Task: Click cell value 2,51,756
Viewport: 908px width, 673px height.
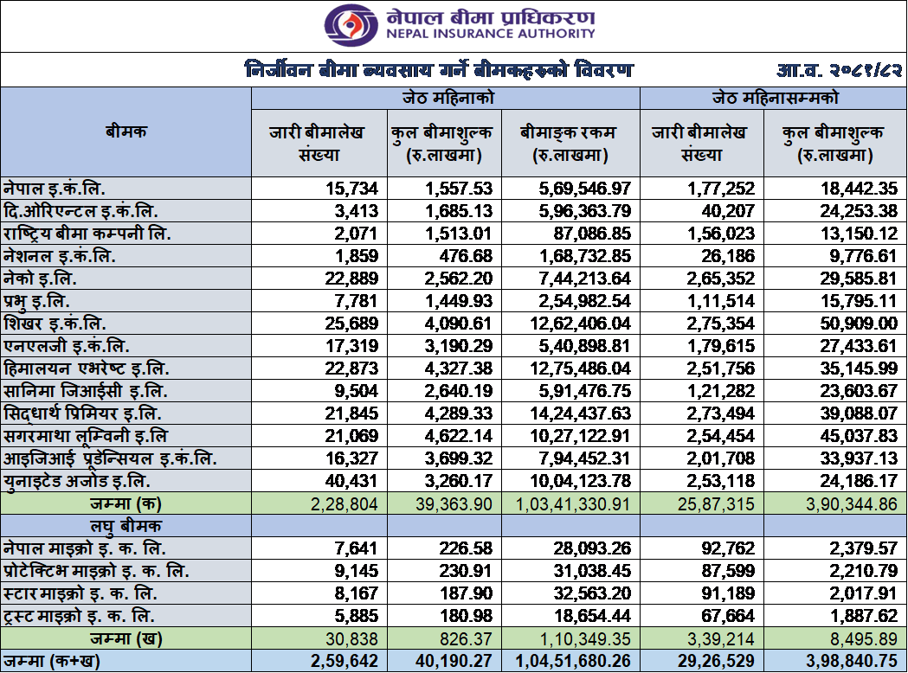Action: pyautogui.click(x=722, y=369)
